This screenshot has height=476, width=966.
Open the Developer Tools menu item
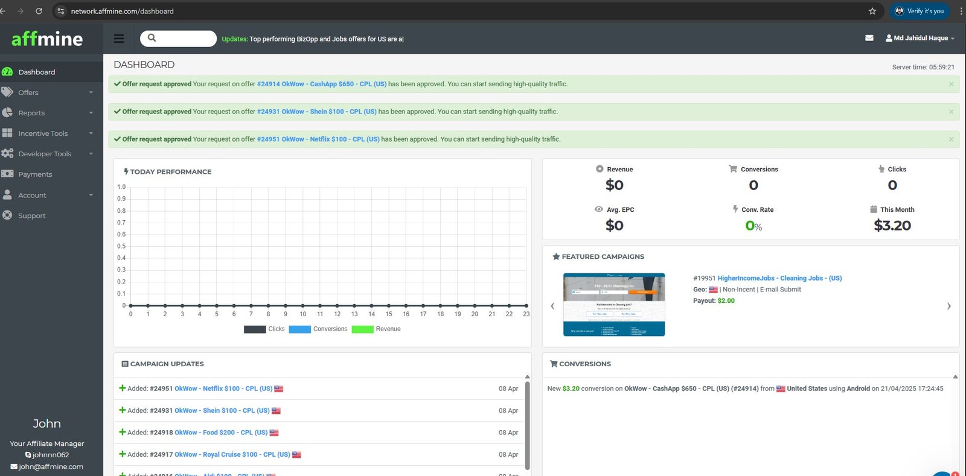click(51, 154)
